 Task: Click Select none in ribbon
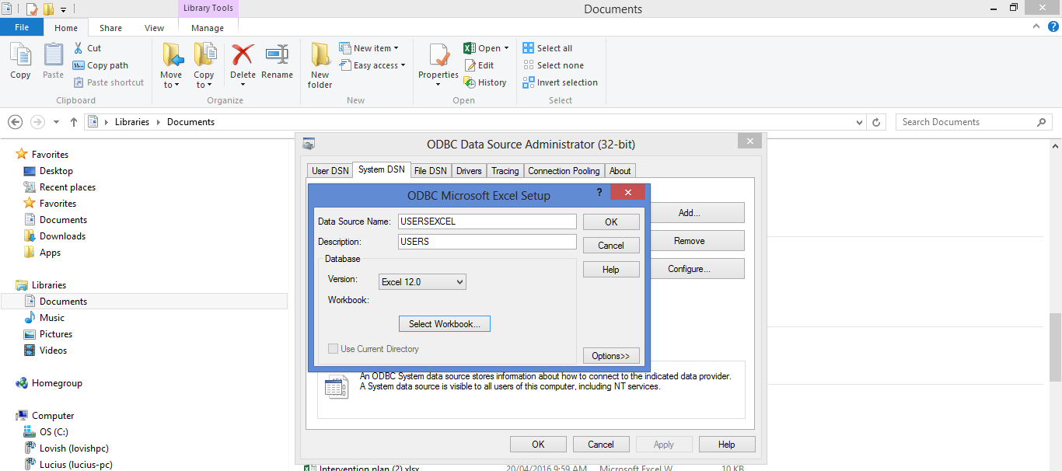click(x=553, y=65)
